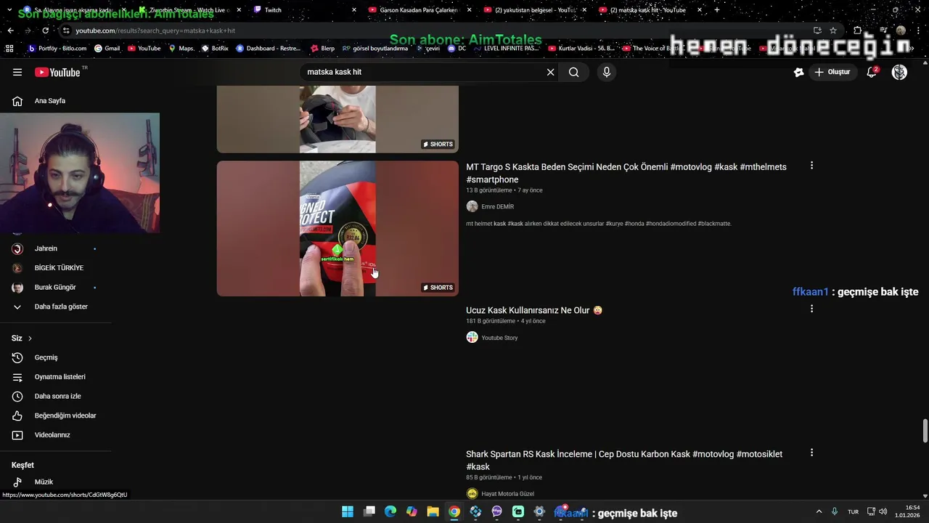929x523 pixels.
Task: Open the BotRix bookmark
Action: coord(215,49)
